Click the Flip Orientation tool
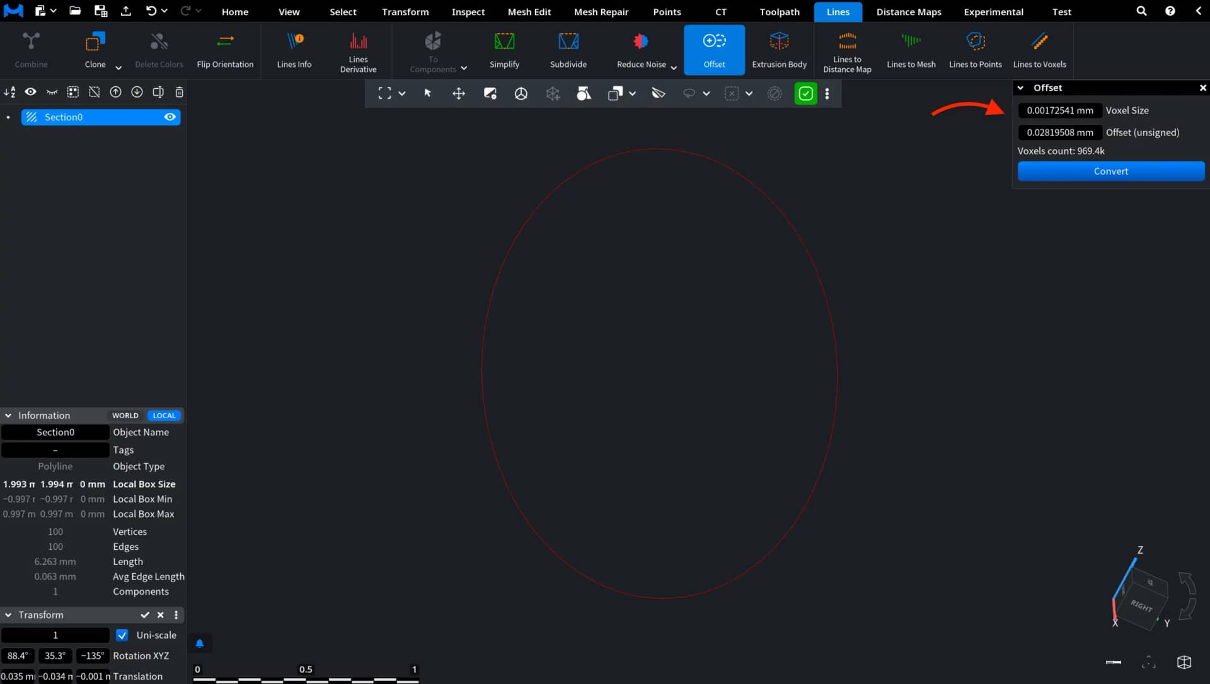Viewport: 1210px width, 684px height. (x=225, y=50)
